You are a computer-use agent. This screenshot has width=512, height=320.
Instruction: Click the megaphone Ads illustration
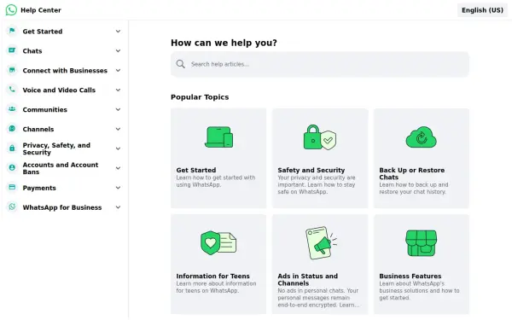pyautogui.click(x=322, y=243)
